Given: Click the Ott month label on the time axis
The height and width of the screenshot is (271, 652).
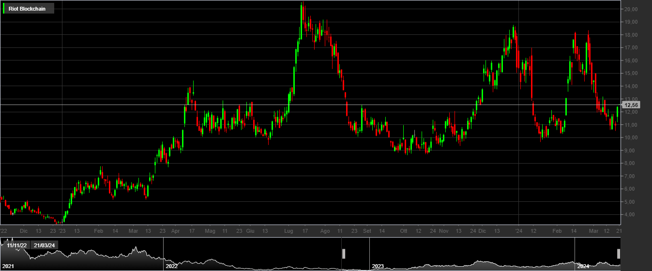Looking at the screenshot, I should pos(404,231).
